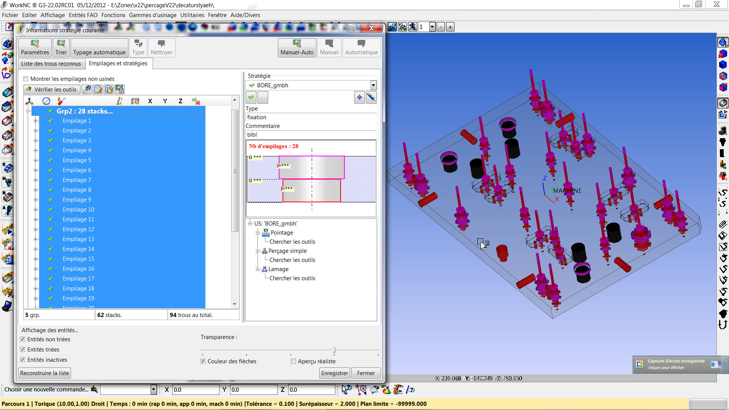Expand the Empilage 5 tree node

coord(36,160)
